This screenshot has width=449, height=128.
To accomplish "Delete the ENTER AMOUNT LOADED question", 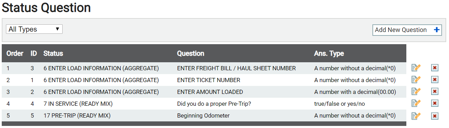I will pyautogui.click(x=435, y=91).
